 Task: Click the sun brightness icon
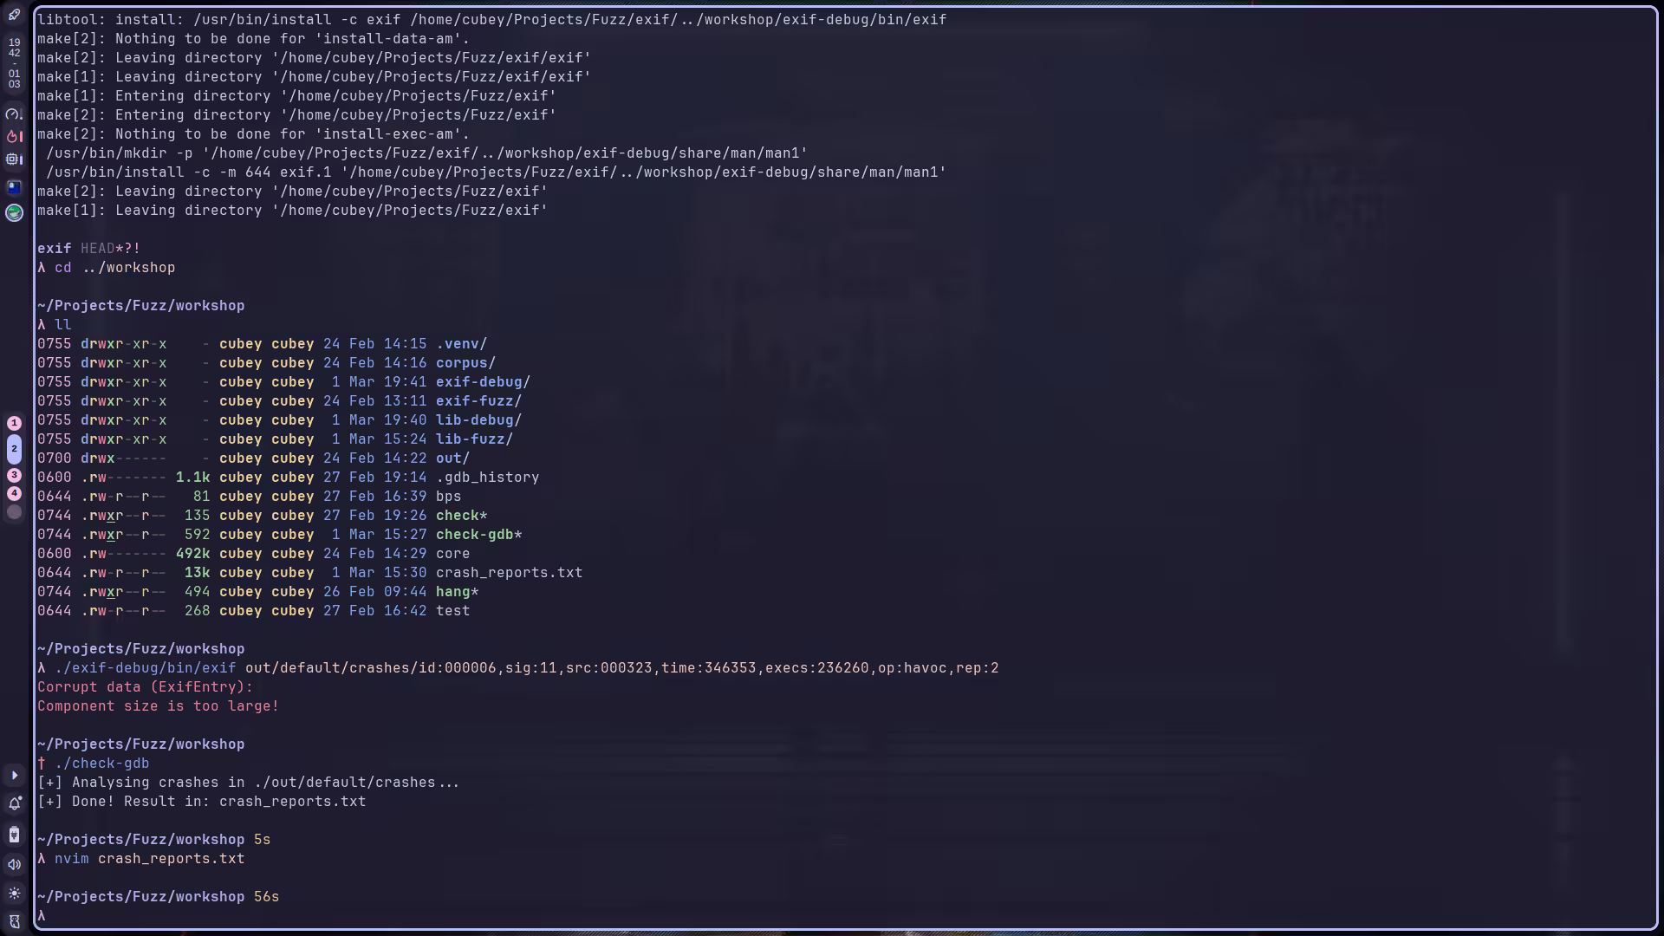(x=14, y=894)
